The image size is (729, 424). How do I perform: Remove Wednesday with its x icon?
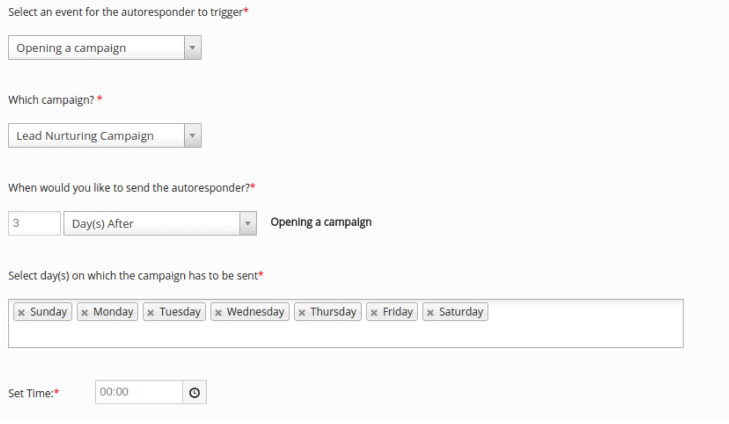(x=219, y=312)
